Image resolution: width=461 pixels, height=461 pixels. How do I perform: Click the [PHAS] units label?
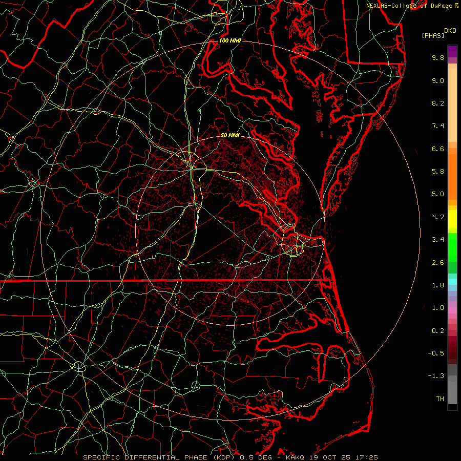pos(433,35)
